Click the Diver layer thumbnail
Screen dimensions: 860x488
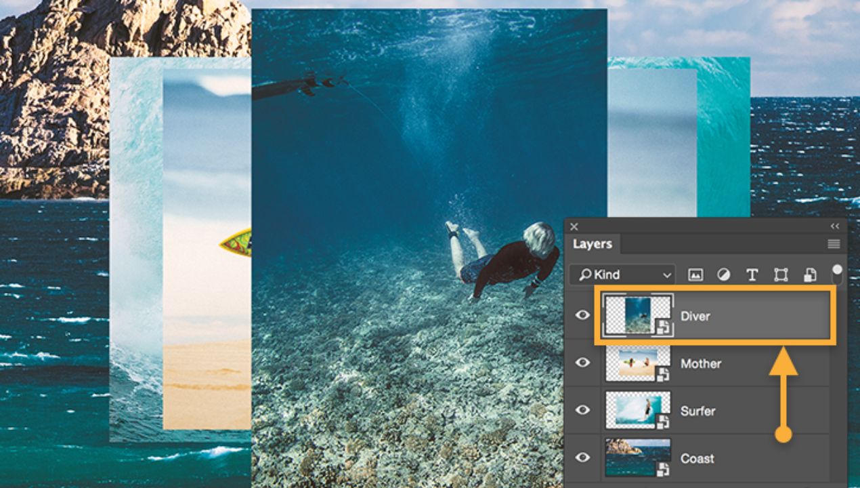click(637, 315)
